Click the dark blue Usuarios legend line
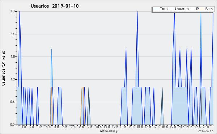 coord(171,9)
